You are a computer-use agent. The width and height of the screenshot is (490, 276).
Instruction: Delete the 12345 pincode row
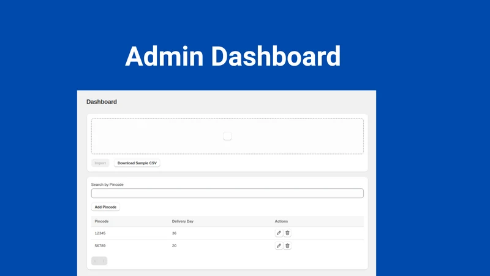(x=287, y=233)
